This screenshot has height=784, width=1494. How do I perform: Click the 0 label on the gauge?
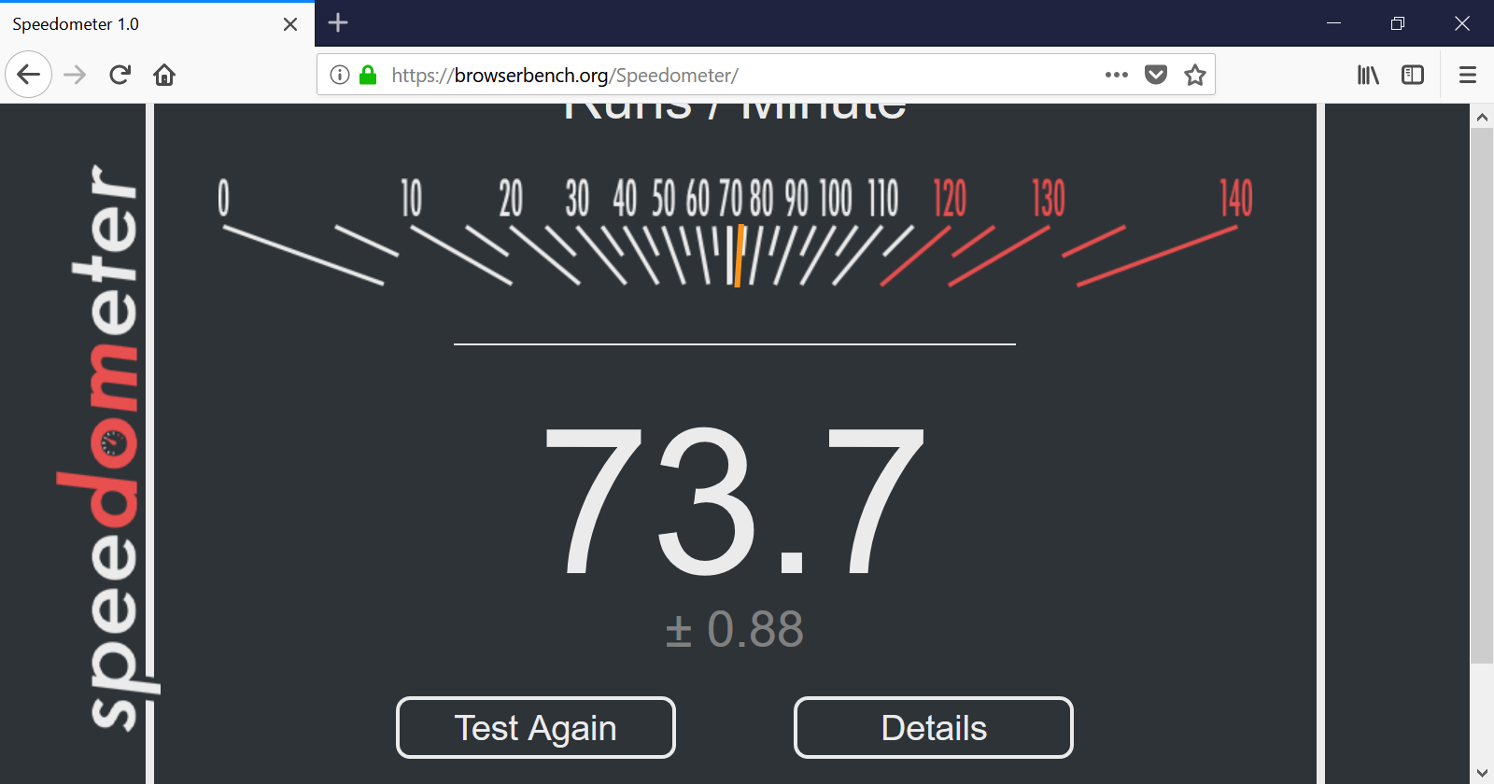223,199
